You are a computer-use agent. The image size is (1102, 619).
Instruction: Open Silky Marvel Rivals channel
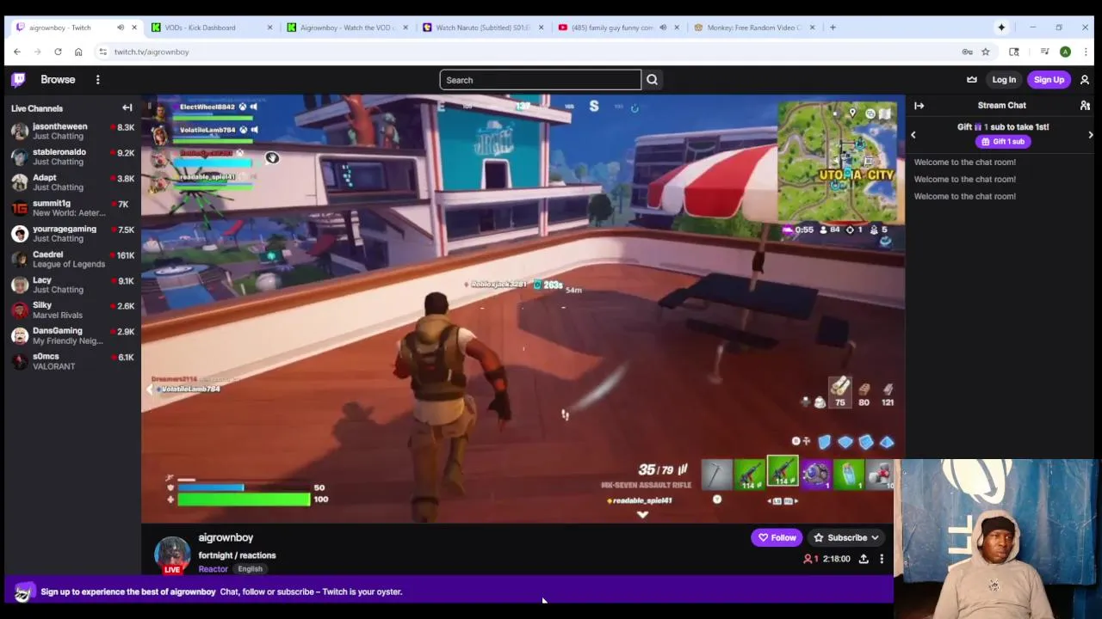72,310
